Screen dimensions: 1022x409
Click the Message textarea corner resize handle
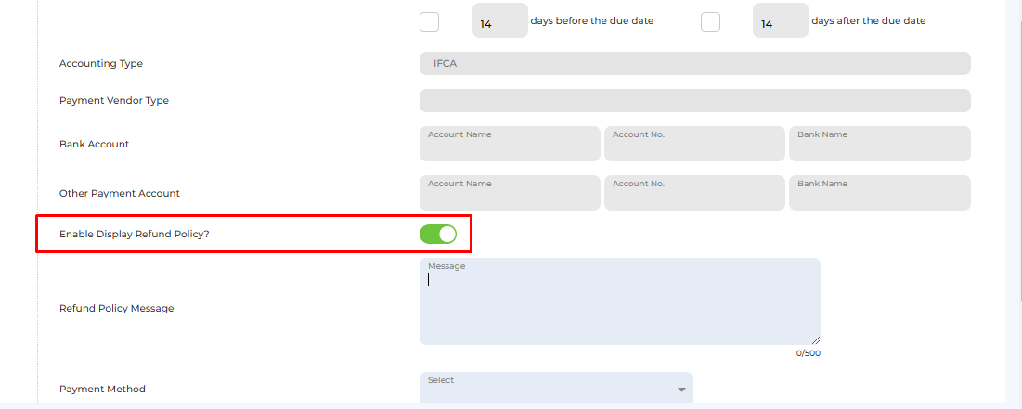pos(816,340)
